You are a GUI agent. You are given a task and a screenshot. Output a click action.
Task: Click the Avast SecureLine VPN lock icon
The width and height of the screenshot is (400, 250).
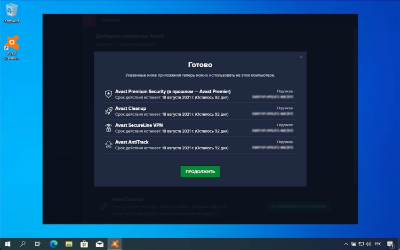[108, 128]
